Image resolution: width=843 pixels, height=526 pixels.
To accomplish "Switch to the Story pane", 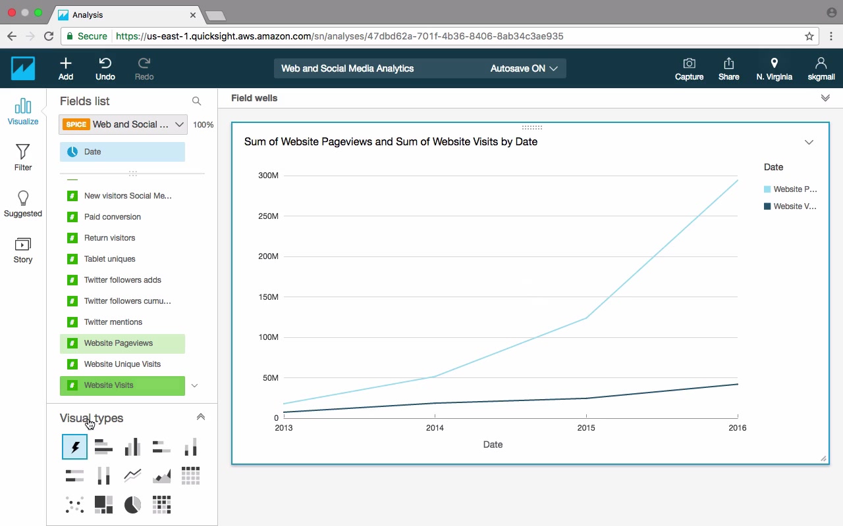I will click(x=23, y=251).
